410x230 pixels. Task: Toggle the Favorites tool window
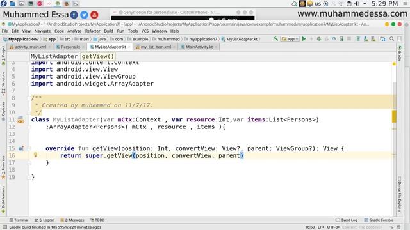tap(3, 167)
